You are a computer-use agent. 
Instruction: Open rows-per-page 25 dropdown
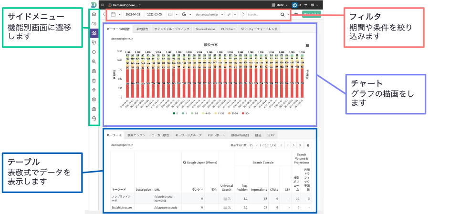253,145
